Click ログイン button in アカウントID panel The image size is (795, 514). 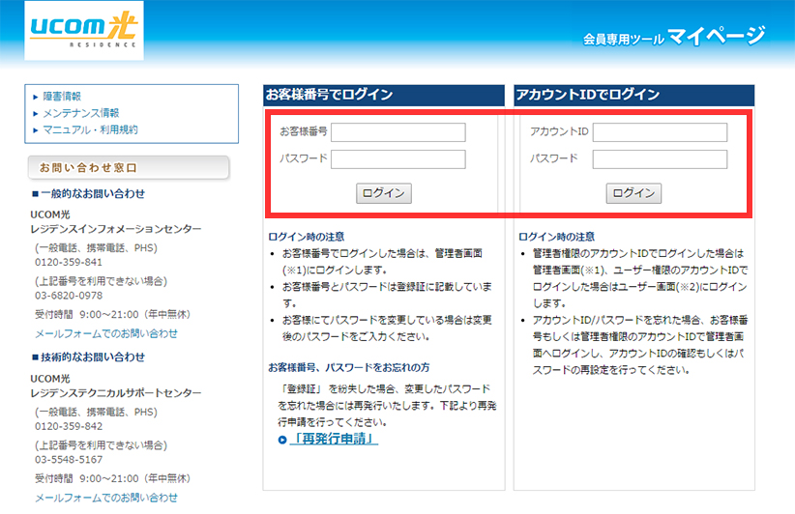[x=633, y=193]
